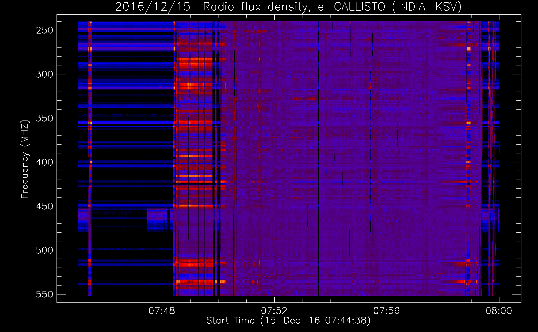
Task: Click the 07:56 time tick label
Action: click(x=387, y=311)
